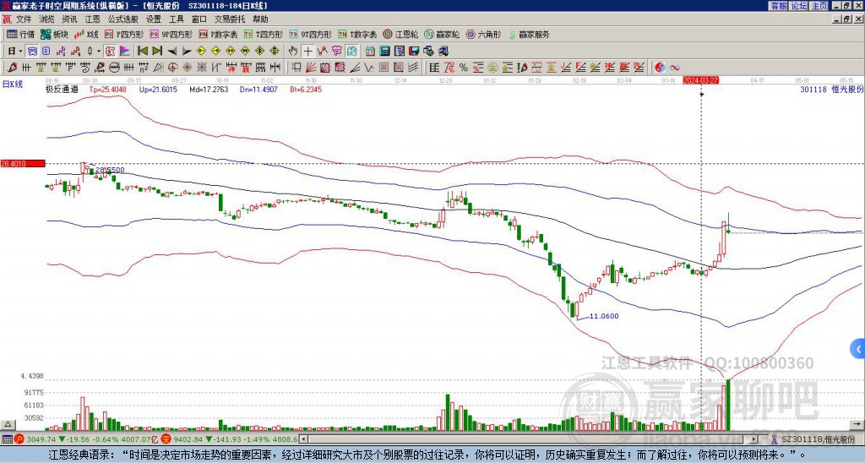865x463 pixels.
Task: Open the candlestick style dropdown arrow
Action: (x=99, y=52)
